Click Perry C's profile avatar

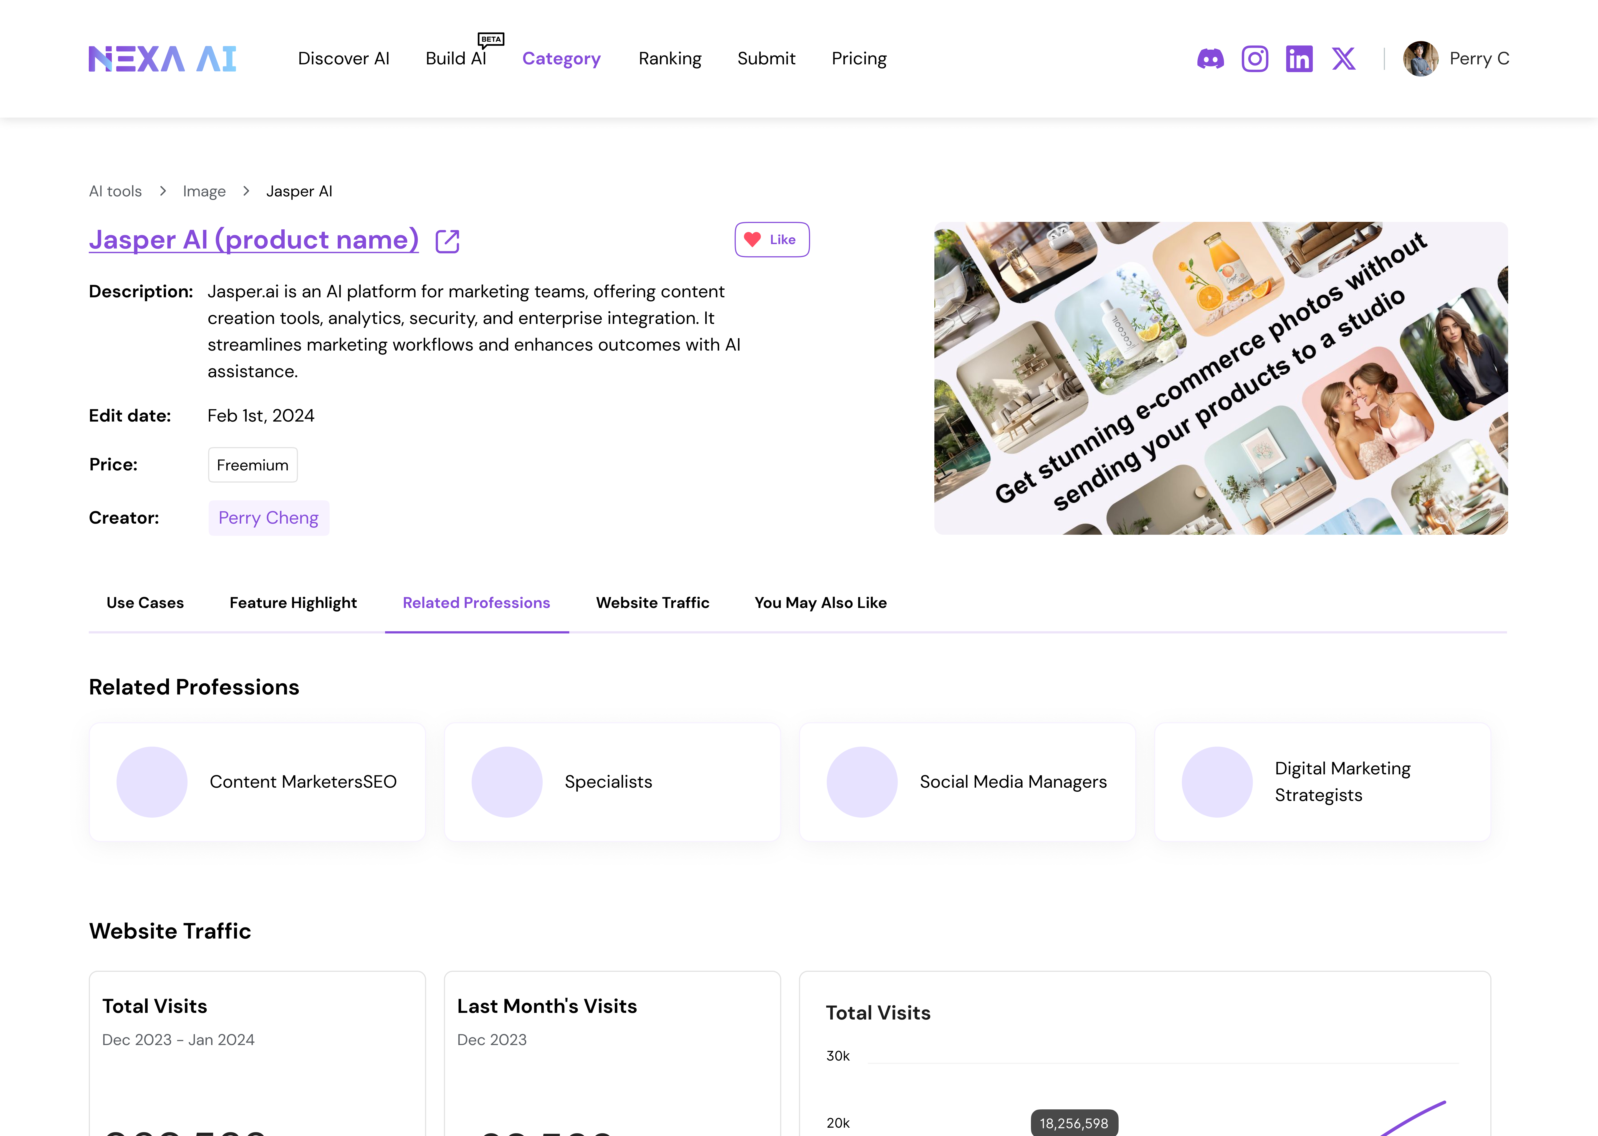click(1420, 59)
